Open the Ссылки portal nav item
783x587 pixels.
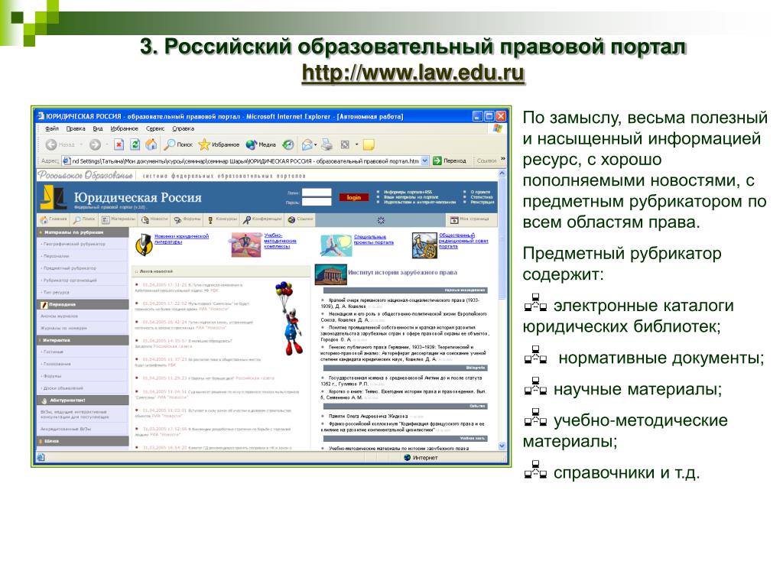coord(301,219)
